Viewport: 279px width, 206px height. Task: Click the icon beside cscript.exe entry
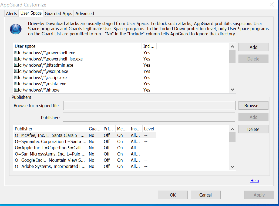point(16,77)
